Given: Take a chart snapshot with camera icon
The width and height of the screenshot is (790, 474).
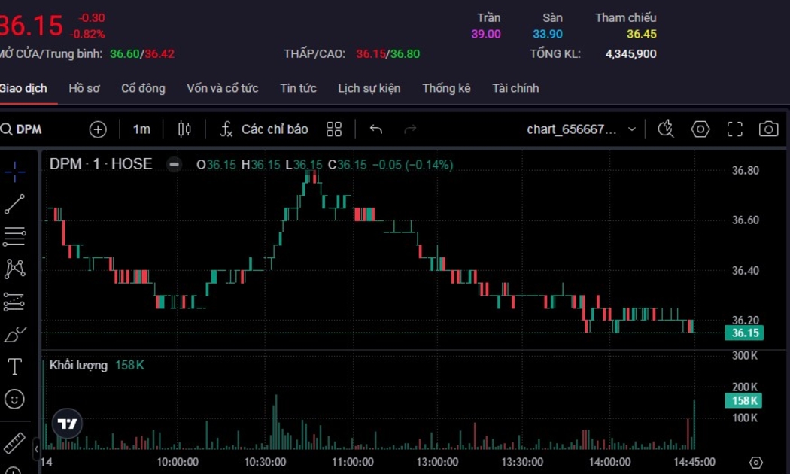Looking at the screenshot, I should click(x=768, y=129).
